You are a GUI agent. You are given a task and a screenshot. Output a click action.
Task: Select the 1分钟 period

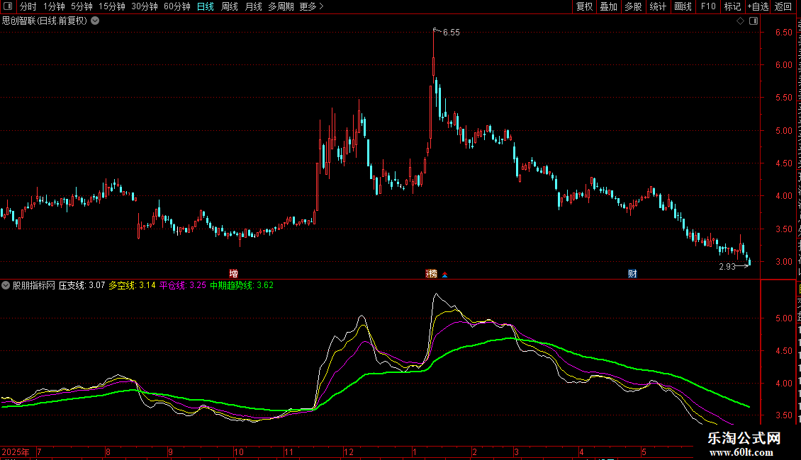(x=54, y=6)
